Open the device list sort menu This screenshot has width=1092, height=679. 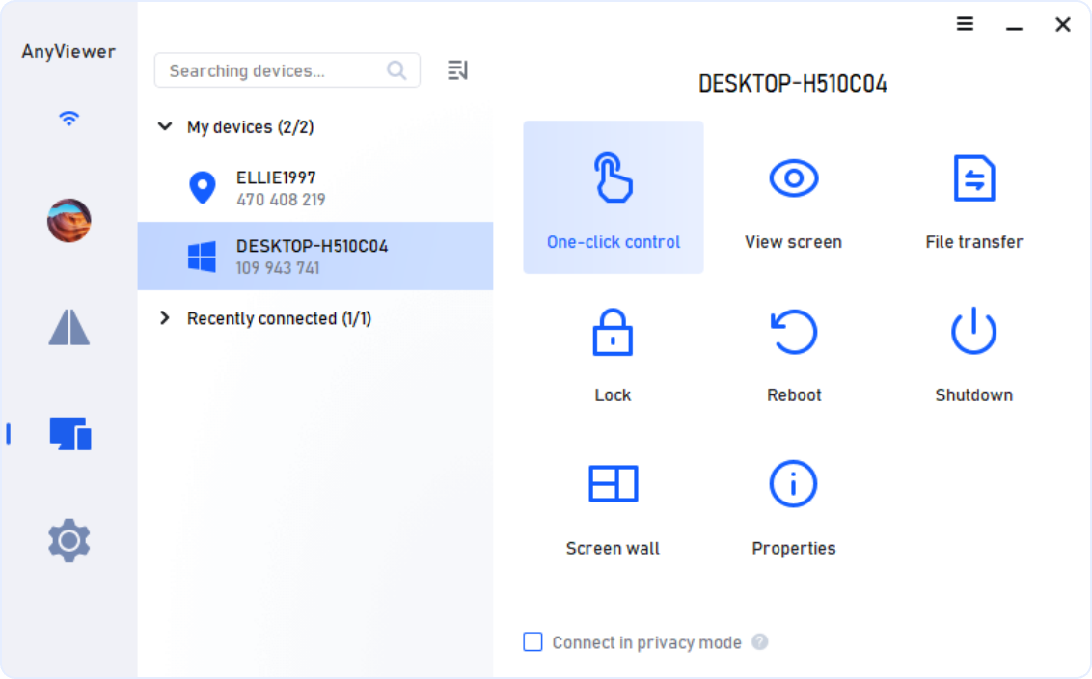[457, 70]
